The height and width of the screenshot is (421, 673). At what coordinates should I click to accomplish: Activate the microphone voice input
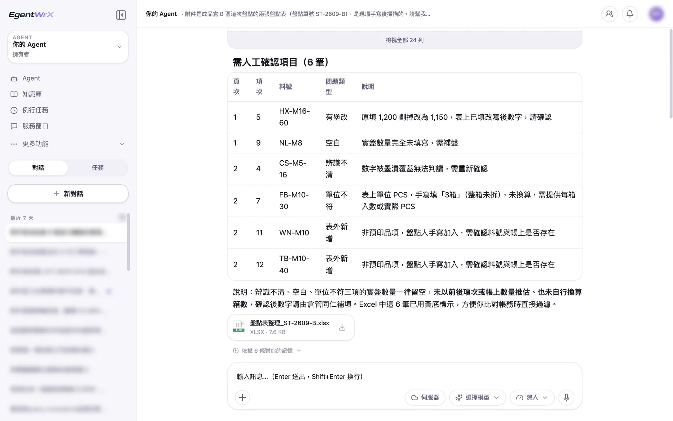click(566, 397)
